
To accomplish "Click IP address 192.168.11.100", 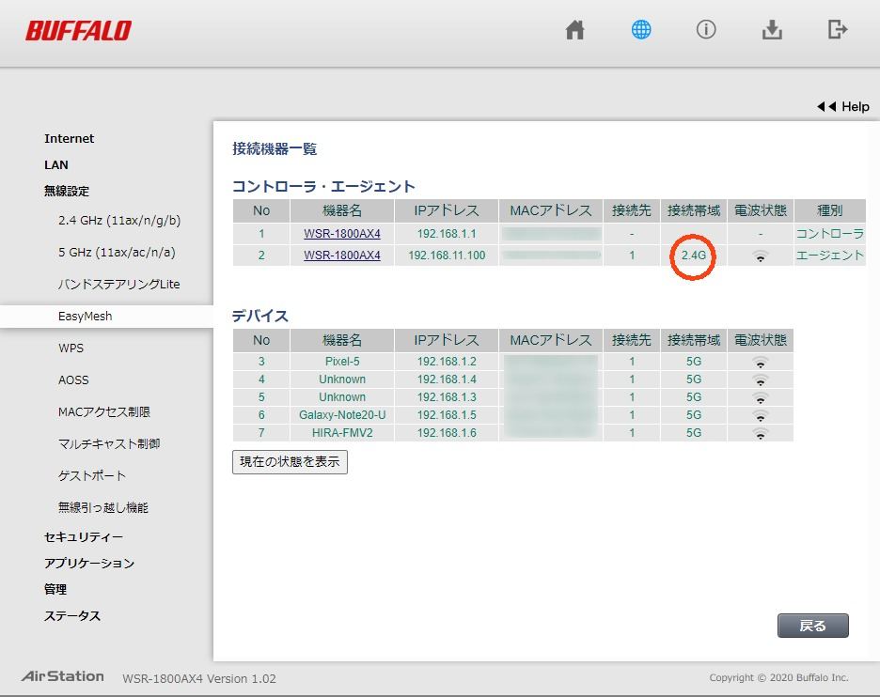I will 447,256.
